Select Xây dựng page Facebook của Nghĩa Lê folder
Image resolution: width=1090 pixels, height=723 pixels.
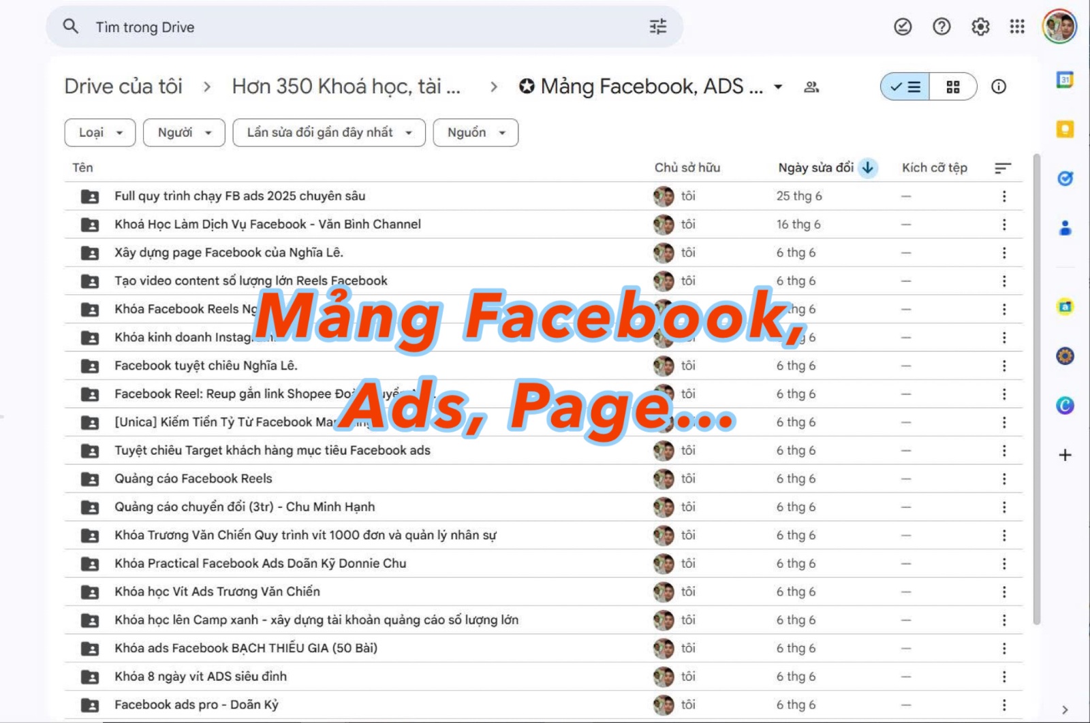[543, 253]
